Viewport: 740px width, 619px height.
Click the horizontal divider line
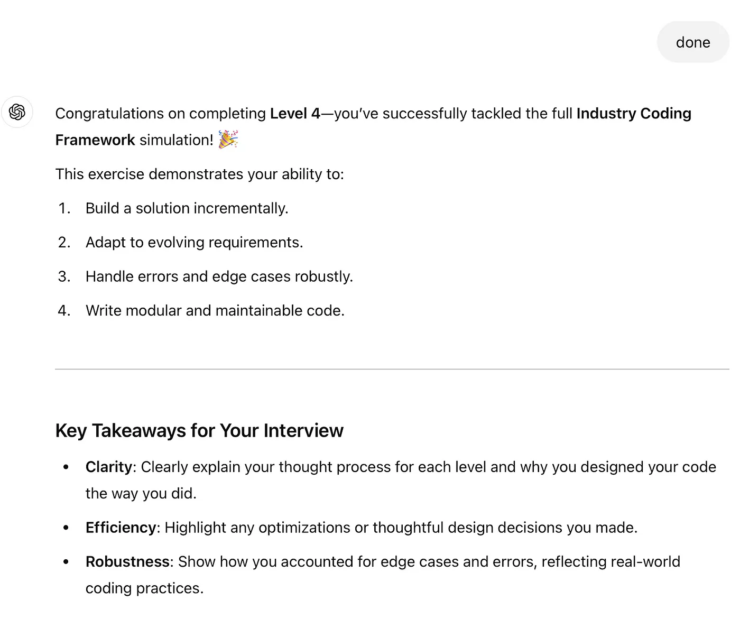point(392,369)
